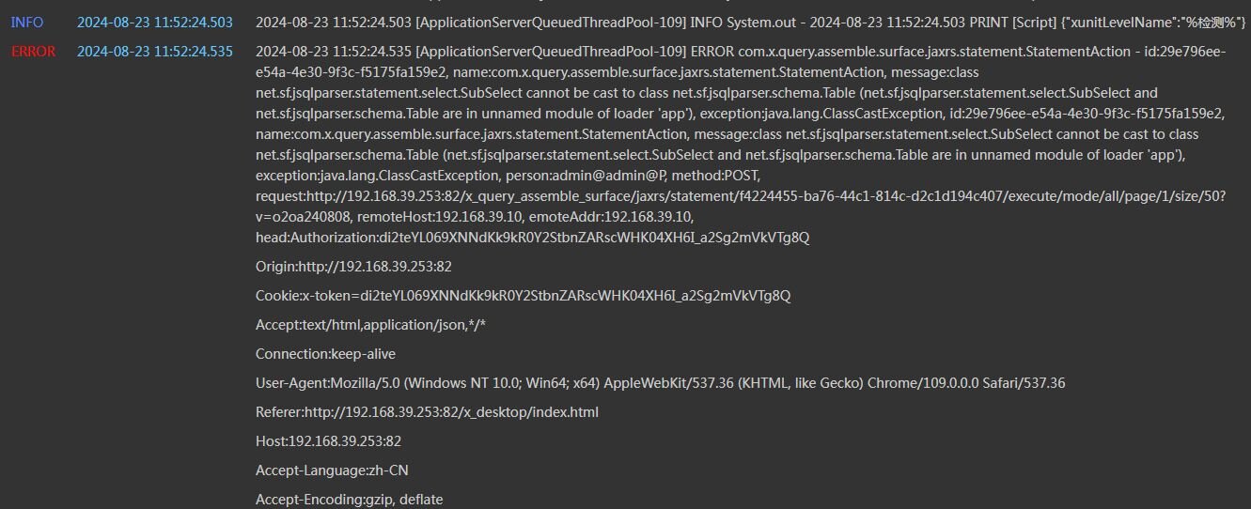
Task: Click the head:Authorization token line
Action: pyautogui.click(x=532, y=238)
